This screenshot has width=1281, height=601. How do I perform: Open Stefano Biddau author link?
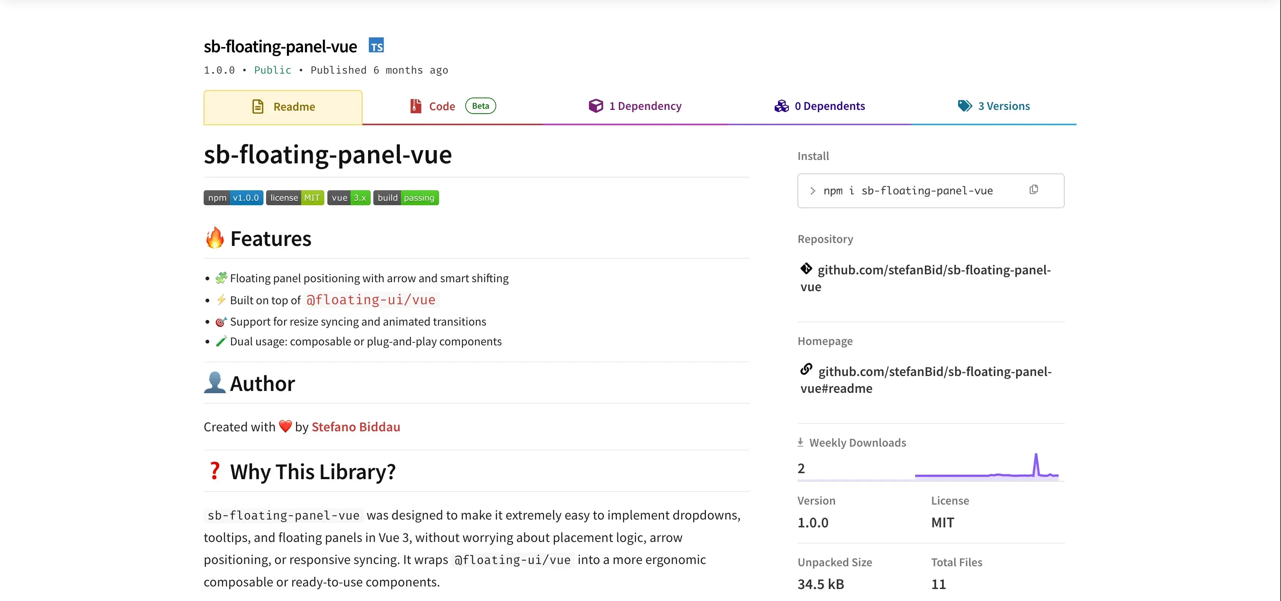355,427
